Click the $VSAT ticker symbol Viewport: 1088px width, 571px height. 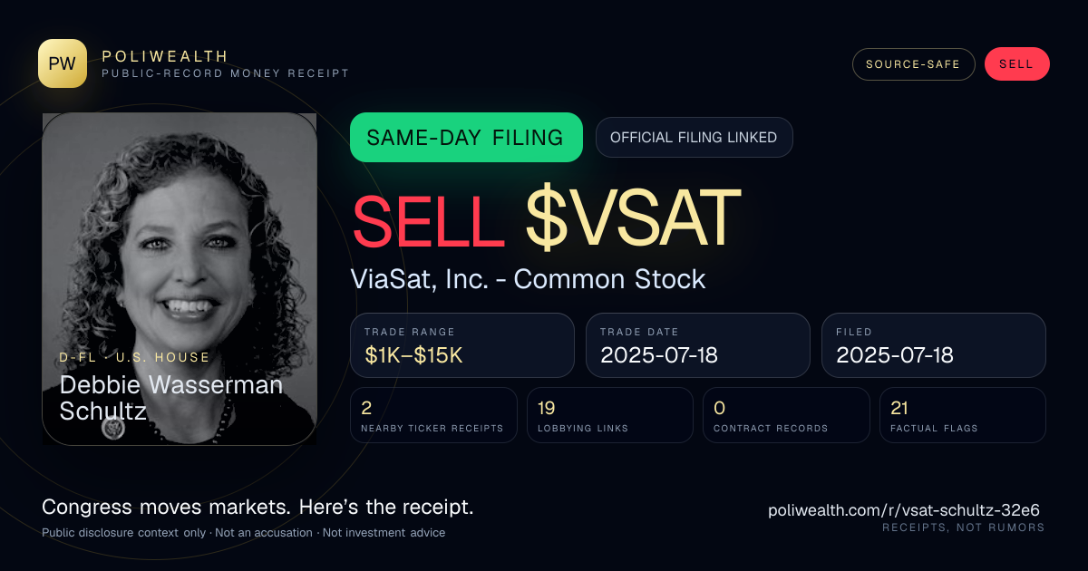click(x=633, y=218)
